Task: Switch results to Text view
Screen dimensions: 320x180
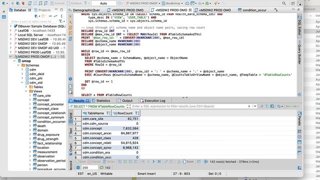Action: pos(70,133)
